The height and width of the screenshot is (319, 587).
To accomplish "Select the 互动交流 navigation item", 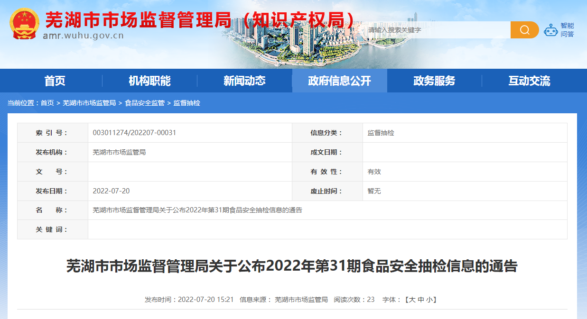I will point(529,81).
